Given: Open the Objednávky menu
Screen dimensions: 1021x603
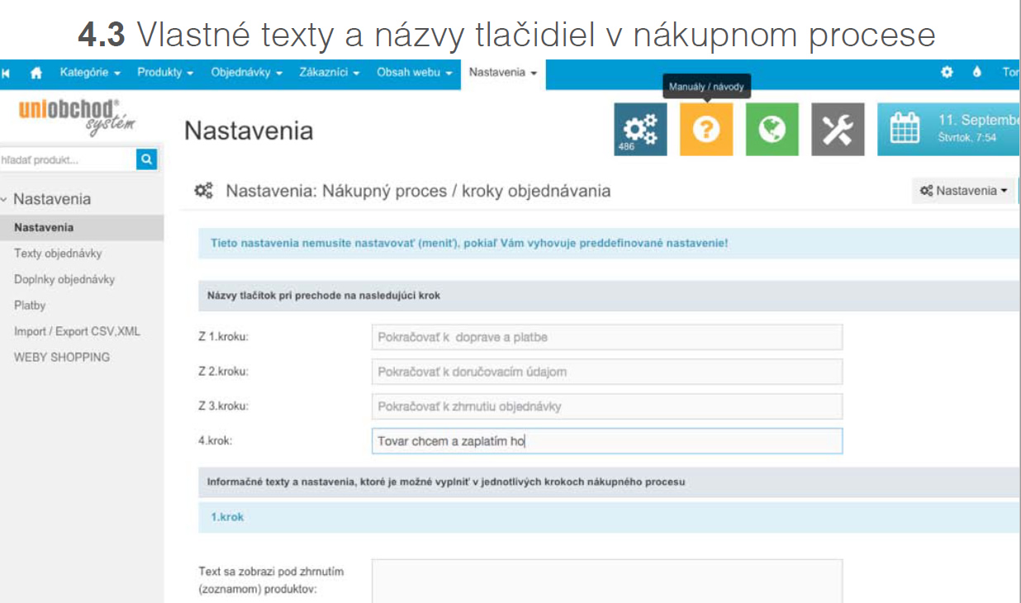Looking at the screenshot, I should coord(246,73).
